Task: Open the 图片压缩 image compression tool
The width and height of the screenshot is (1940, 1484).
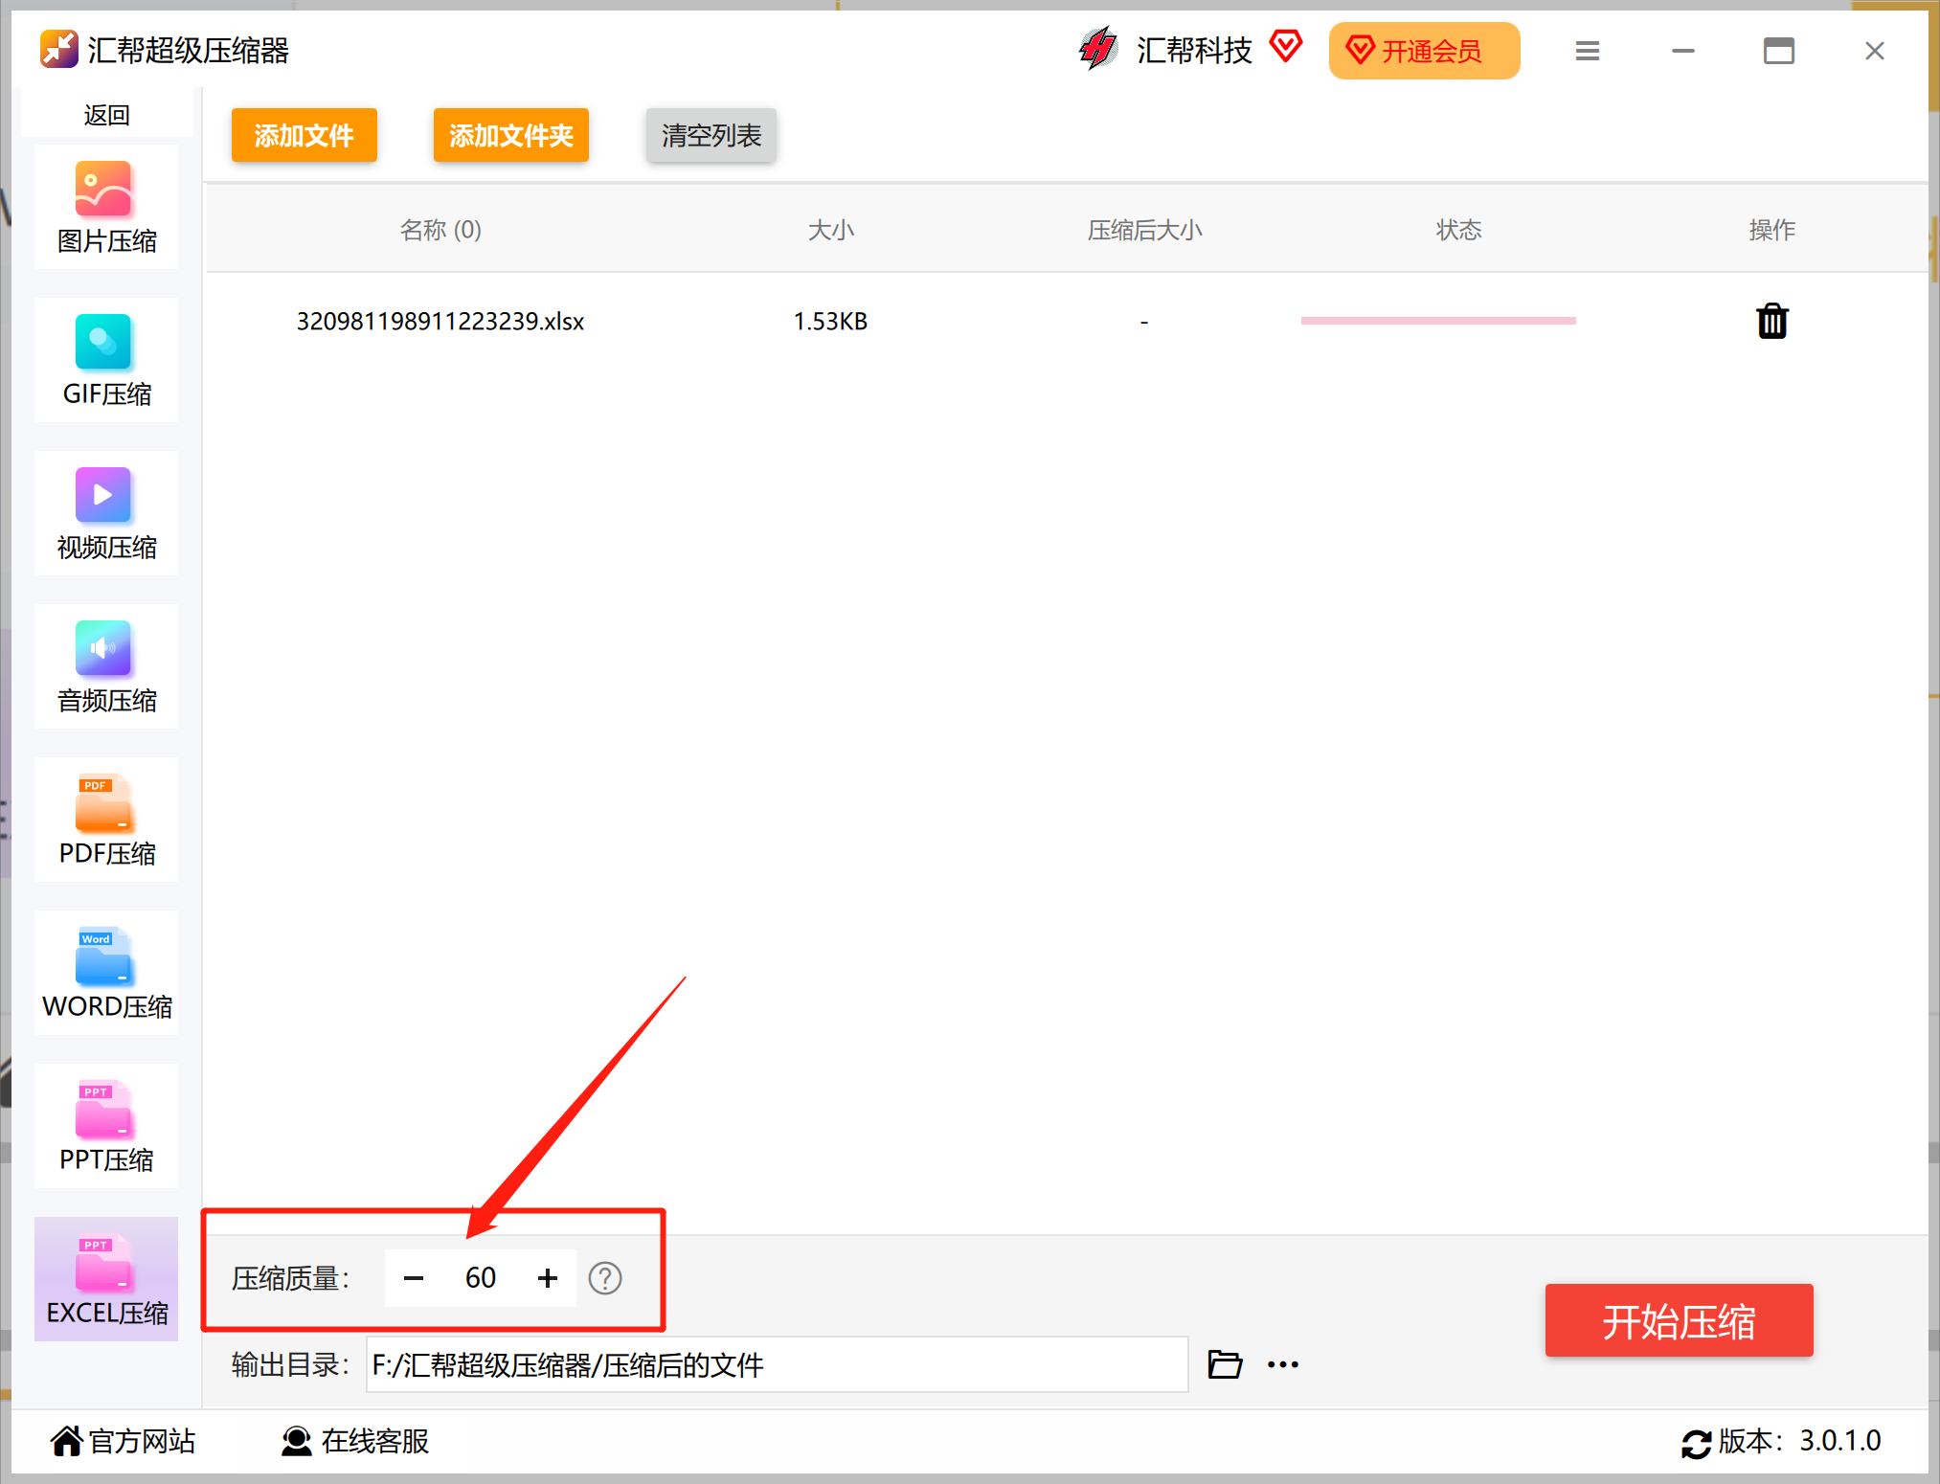Action: click(x=106, y=207)
